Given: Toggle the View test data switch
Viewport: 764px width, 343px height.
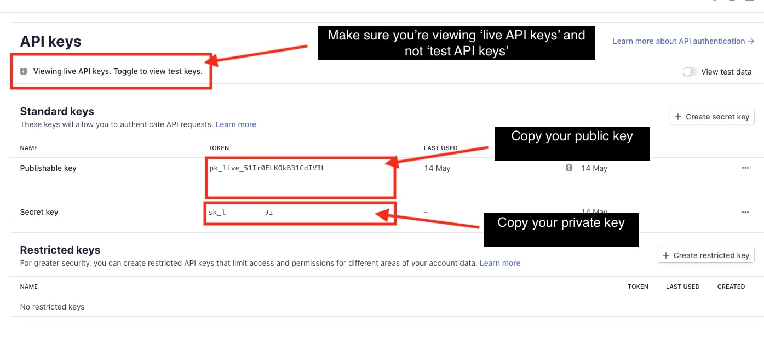Looking at the screenshot, I should 690,72.
